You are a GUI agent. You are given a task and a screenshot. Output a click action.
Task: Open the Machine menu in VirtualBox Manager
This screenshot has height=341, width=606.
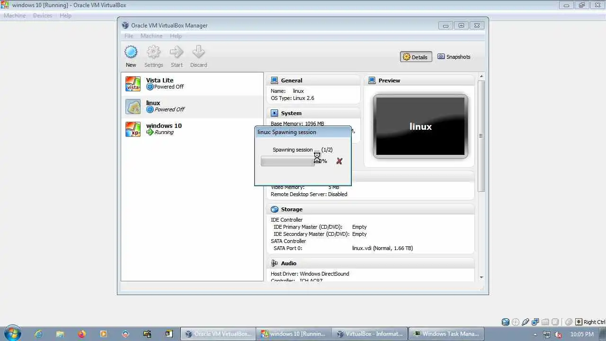[x=151, y=36]
